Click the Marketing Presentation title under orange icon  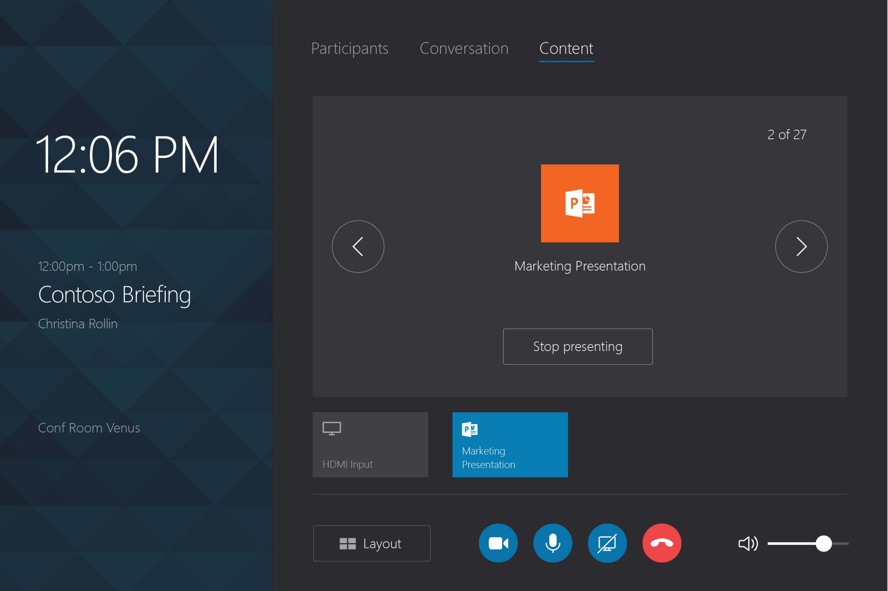pyautogui.click(x=580, y=266)
